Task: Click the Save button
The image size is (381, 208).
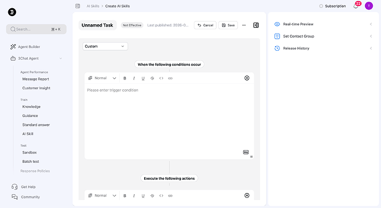Action: pos(228,25)
